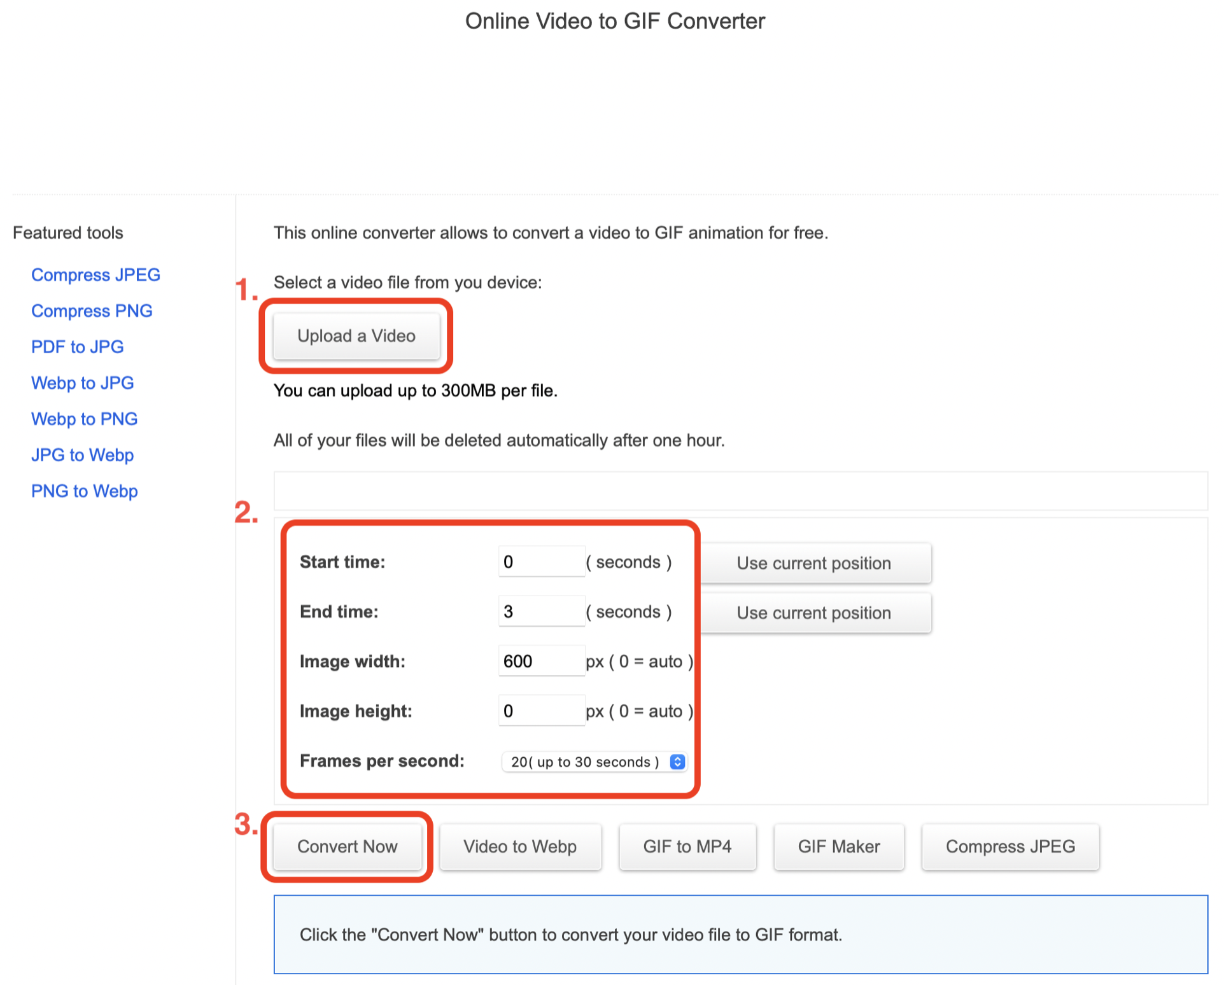Select the Image width field
Screen dimensions: 1224x985
coord(540,661)
